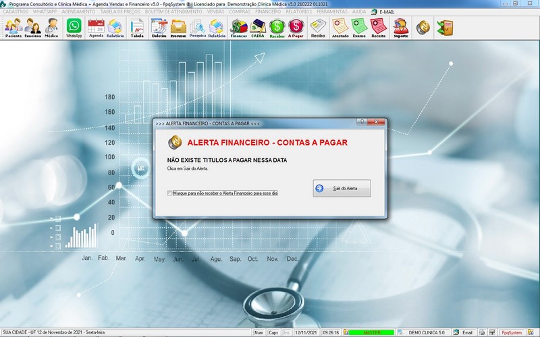Close the Alerta Financeiro dialog
Viewport: 540px width, 337px height.
coord(376,122)
